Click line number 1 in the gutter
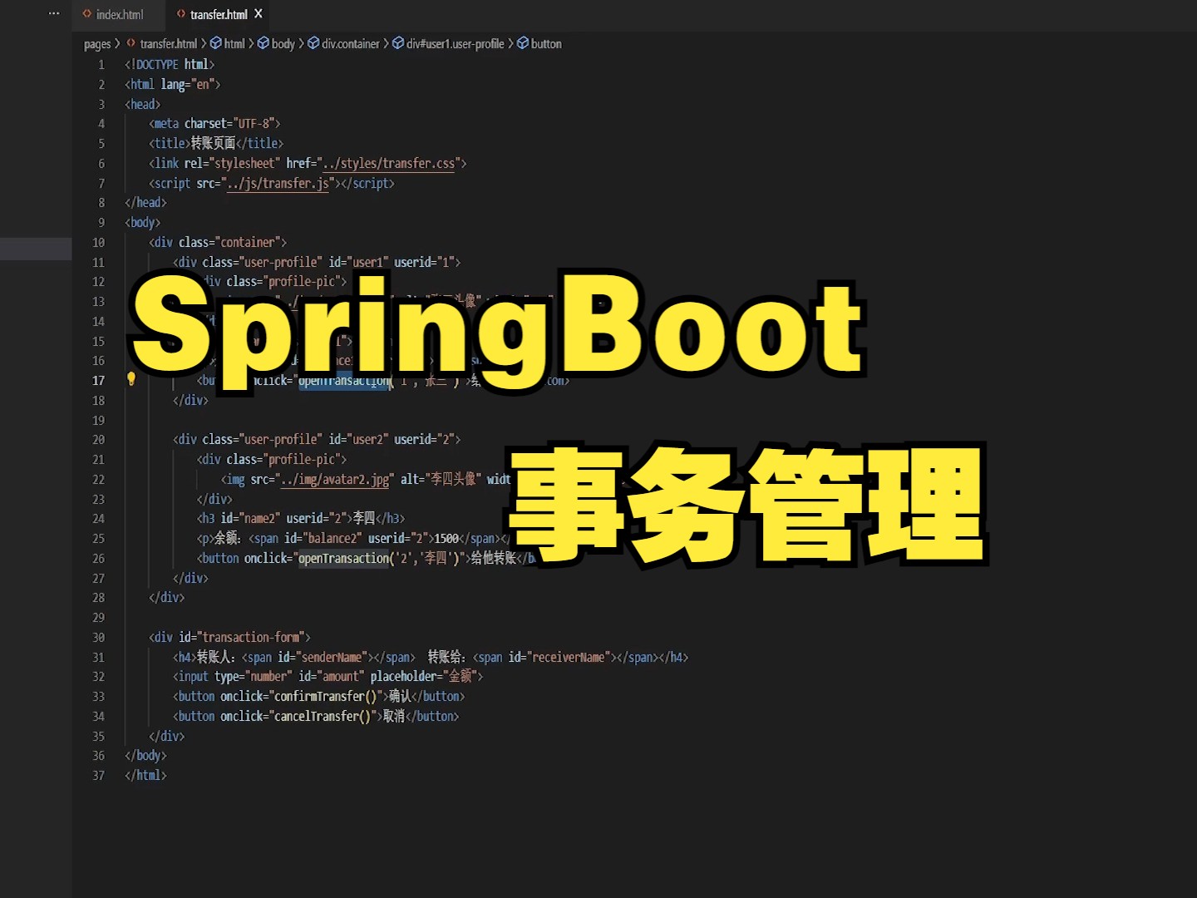 (101, 65)
